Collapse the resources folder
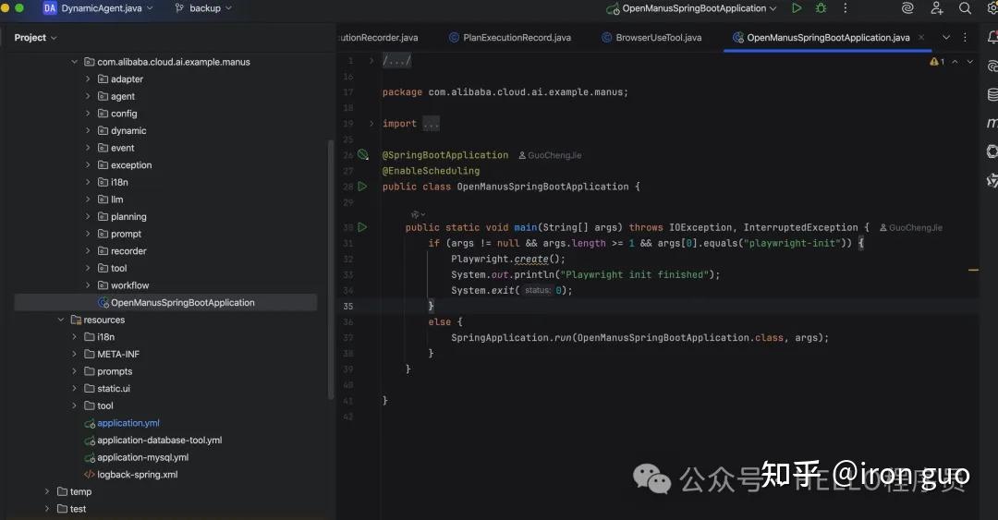The height and width of the screenshot is (520, 998). click(x=60, y=320)
